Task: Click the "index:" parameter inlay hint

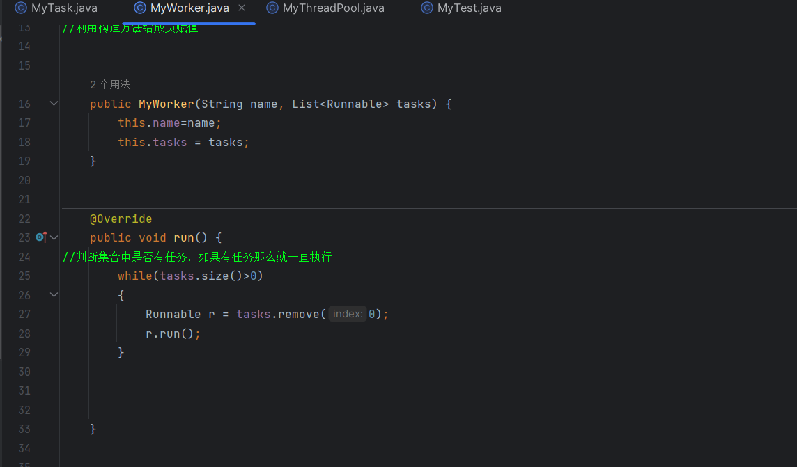Action: [347, 314]
